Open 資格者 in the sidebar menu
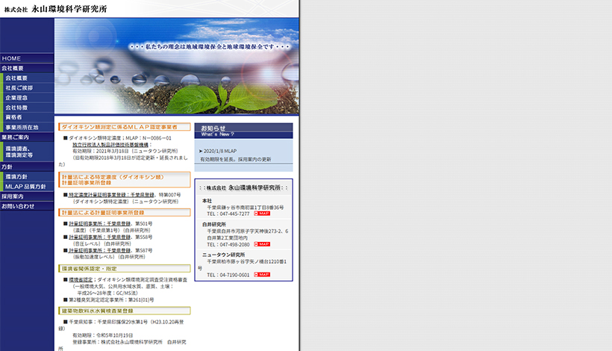The height and width of the screenshot is (351, 612). tap(28, 117)
